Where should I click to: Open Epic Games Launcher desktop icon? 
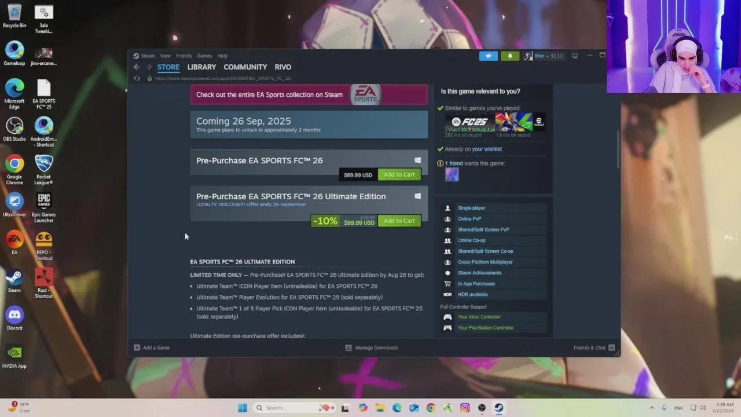coord(43,207)
